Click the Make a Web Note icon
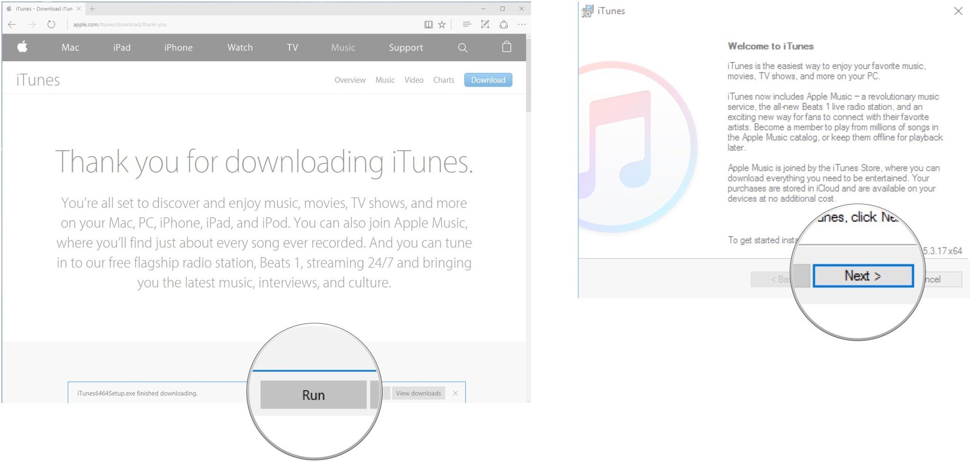The image size is (971, 463). 485,25
